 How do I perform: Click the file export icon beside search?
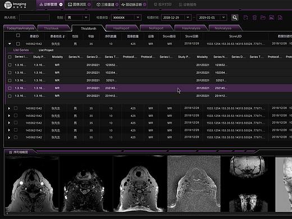coord(246,17)
